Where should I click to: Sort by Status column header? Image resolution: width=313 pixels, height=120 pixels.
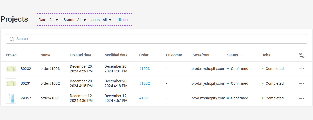[x=232, y=55]
